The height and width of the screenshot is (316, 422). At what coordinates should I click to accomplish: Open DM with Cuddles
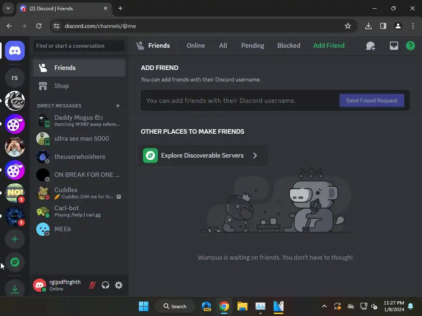[79, 193]
